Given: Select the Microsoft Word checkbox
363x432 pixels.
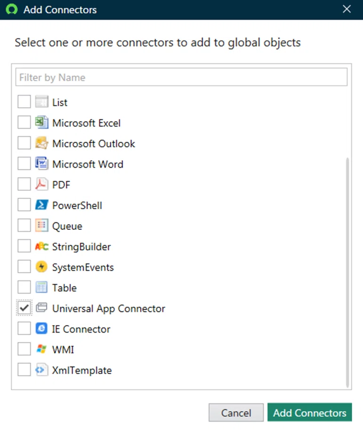Looking at the screenshot, I should pyautogui.click(x=24, y=163).
